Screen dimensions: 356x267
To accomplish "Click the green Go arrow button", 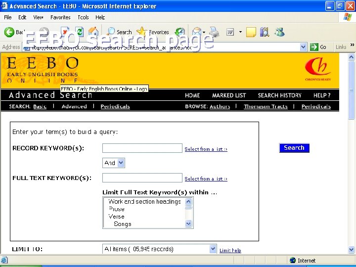I will click(x=314, y=47).
